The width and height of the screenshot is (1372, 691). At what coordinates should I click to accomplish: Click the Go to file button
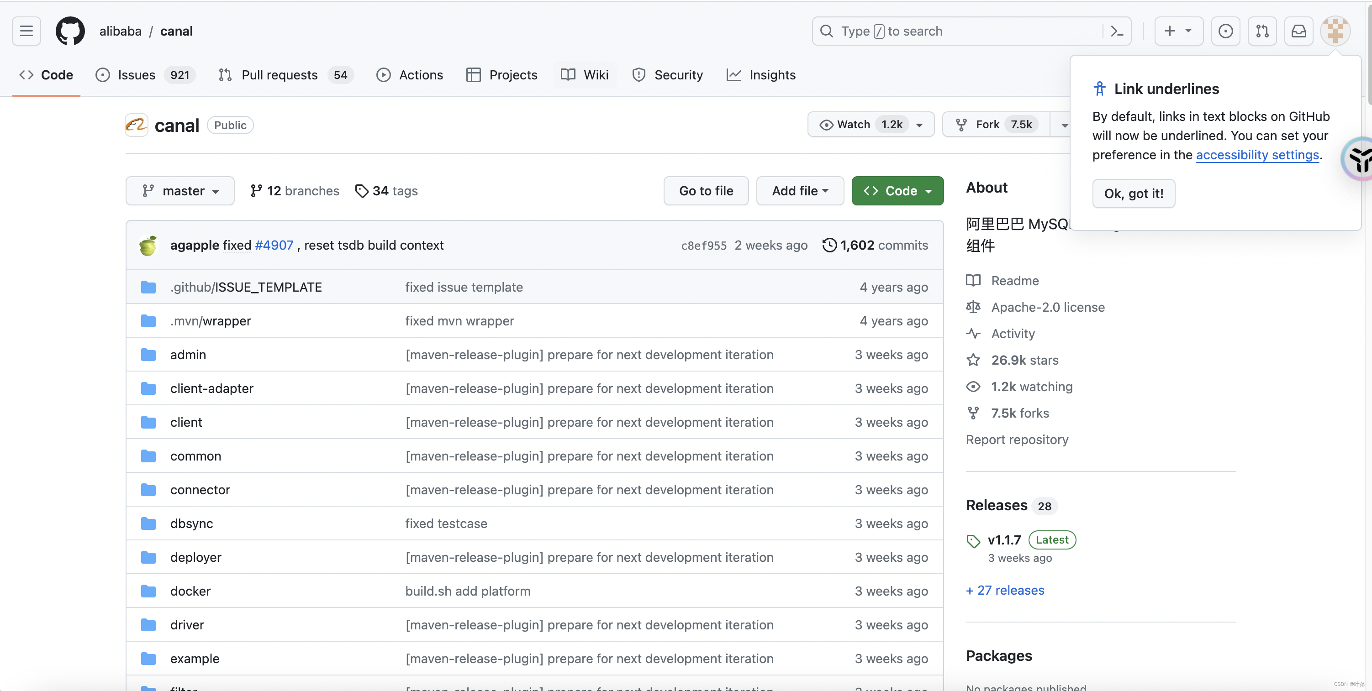[x=706, y=191]
